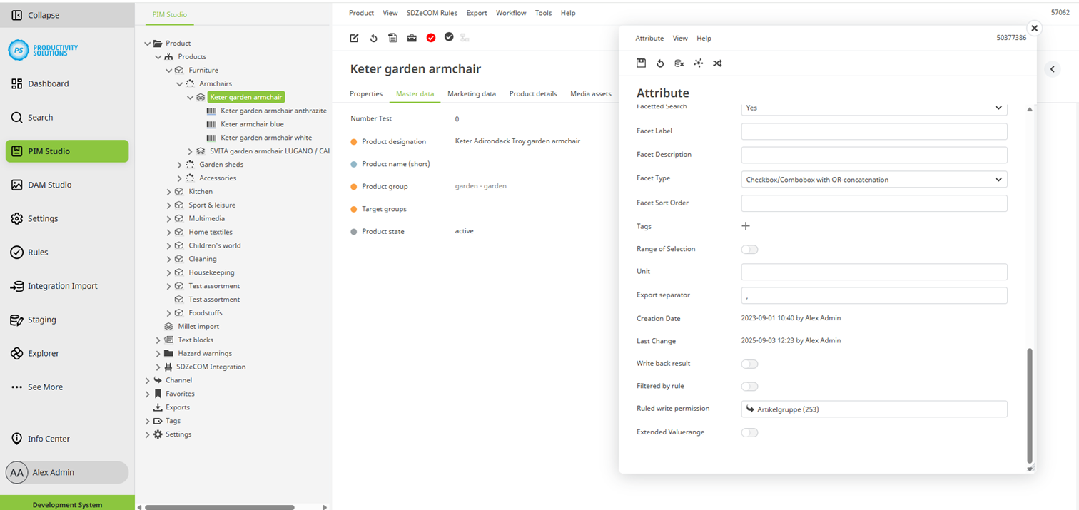Screen dimensions: 1079x510
Task: Click the save icon in Attribute panel
Action: [641, 63]
